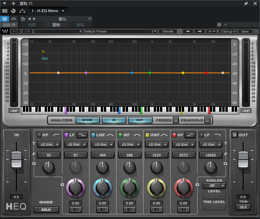Click the Setup A button

[229, 31]
